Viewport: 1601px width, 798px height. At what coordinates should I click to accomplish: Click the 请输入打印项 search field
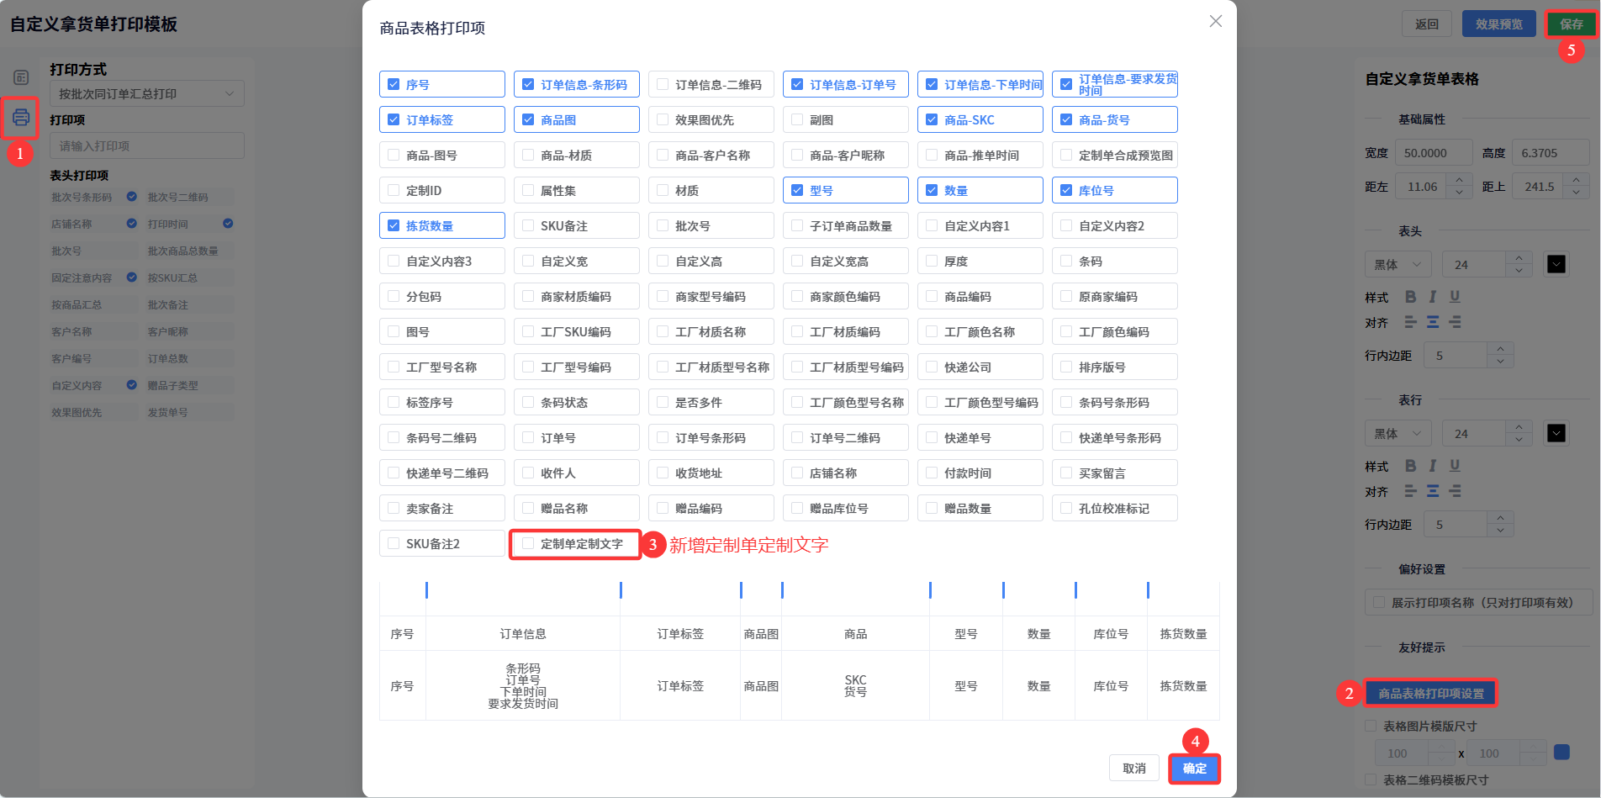pos(146,146)
